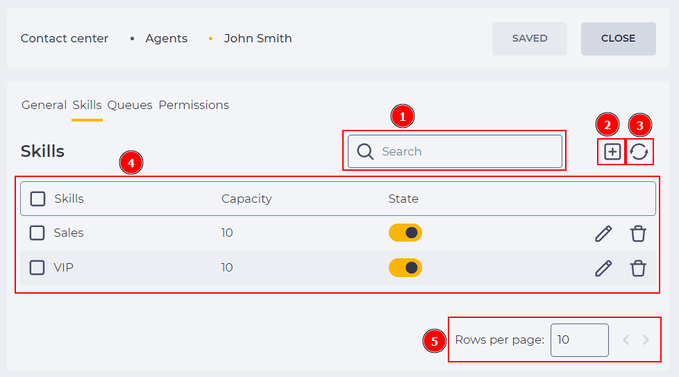Go to previous page arrow
The image size is (679, 377).
coord(626,340)
